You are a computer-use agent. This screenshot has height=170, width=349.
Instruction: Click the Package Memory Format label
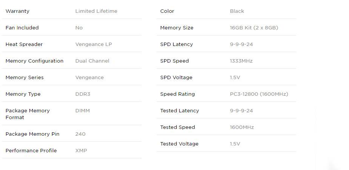coord(28,114)
